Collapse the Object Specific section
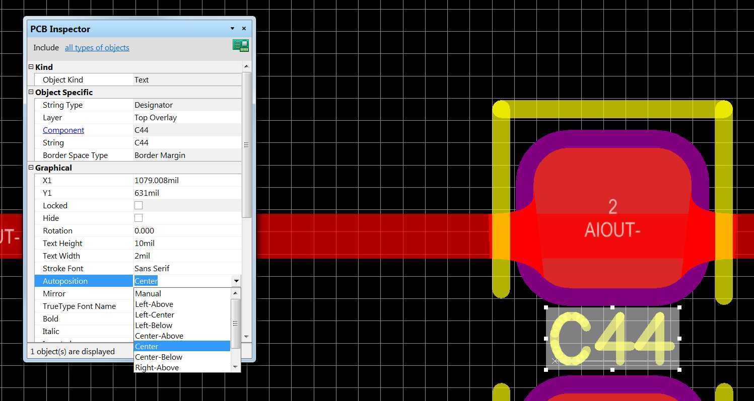The image size is (754, 401). [x=31, y=92]
